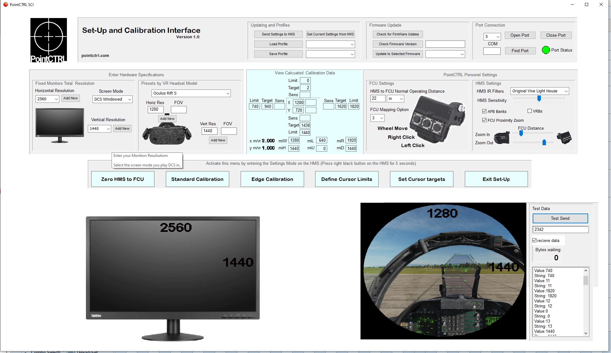611x353 pixels.
Task: Open the Vertical Resolution dropdown
Action: tap(100, 129)
